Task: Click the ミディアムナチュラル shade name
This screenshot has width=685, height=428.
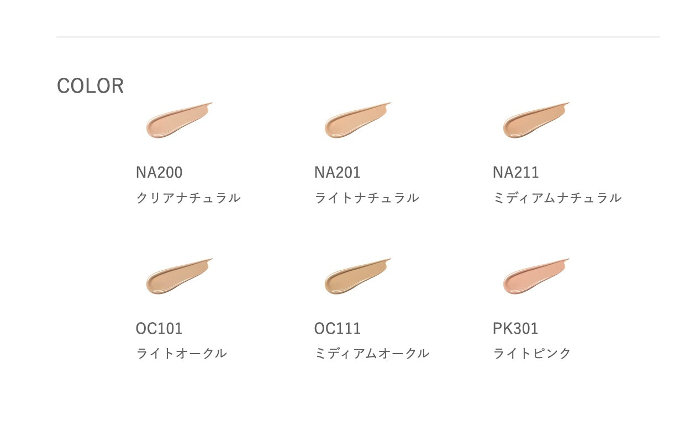Action: 557,198
